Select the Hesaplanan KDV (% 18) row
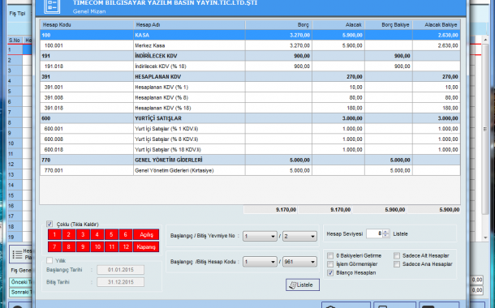 (250, 108)
